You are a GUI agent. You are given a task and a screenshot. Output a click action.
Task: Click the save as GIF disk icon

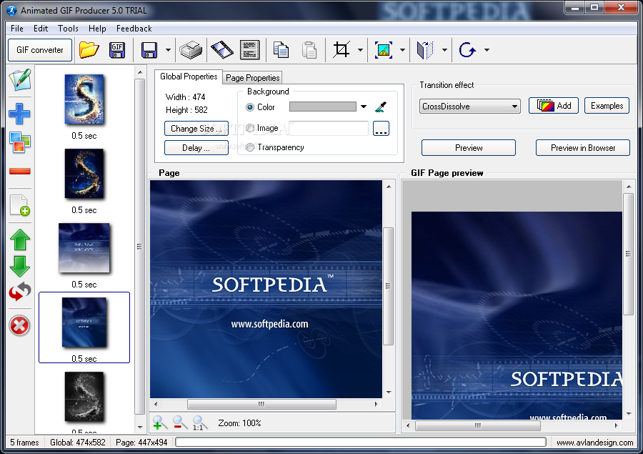click(x=117, y=50)
